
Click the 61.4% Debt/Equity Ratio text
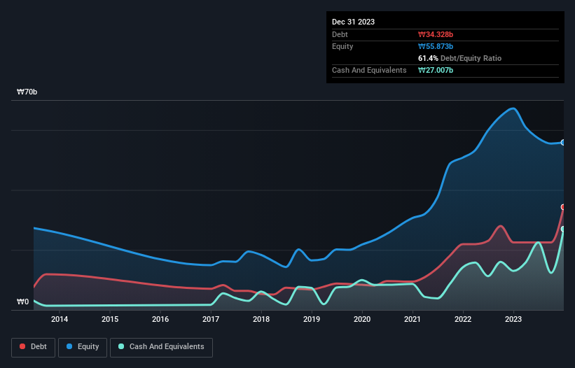pyautogui.click(x=459, y=58)
